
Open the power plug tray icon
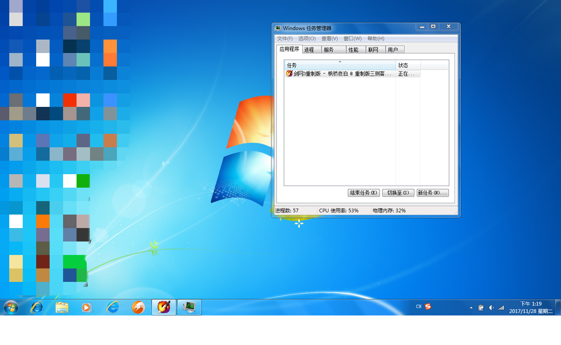click(481, 308)
